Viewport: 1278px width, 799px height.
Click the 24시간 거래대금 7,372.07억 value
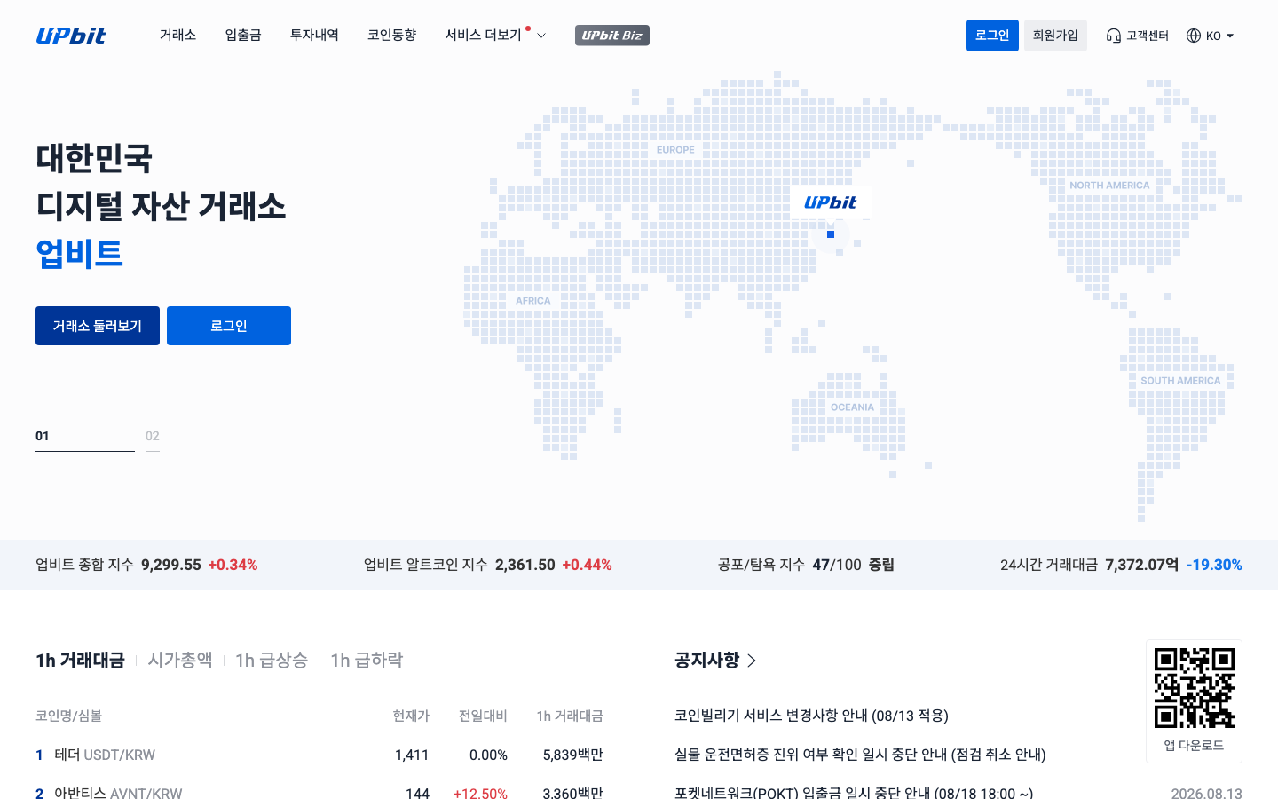1142,565
